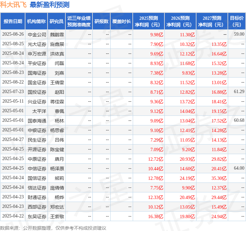This screenshot has height=231, width=246.
Task: Click the 机构简称 column header
Action: point(36,21)
